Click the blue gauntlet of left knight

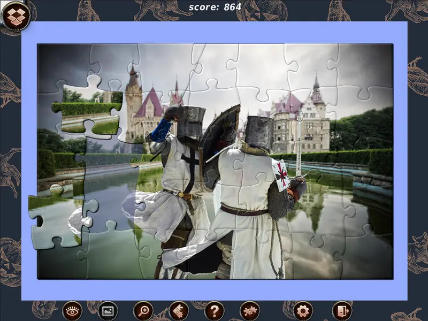click(x=160, y=131)
